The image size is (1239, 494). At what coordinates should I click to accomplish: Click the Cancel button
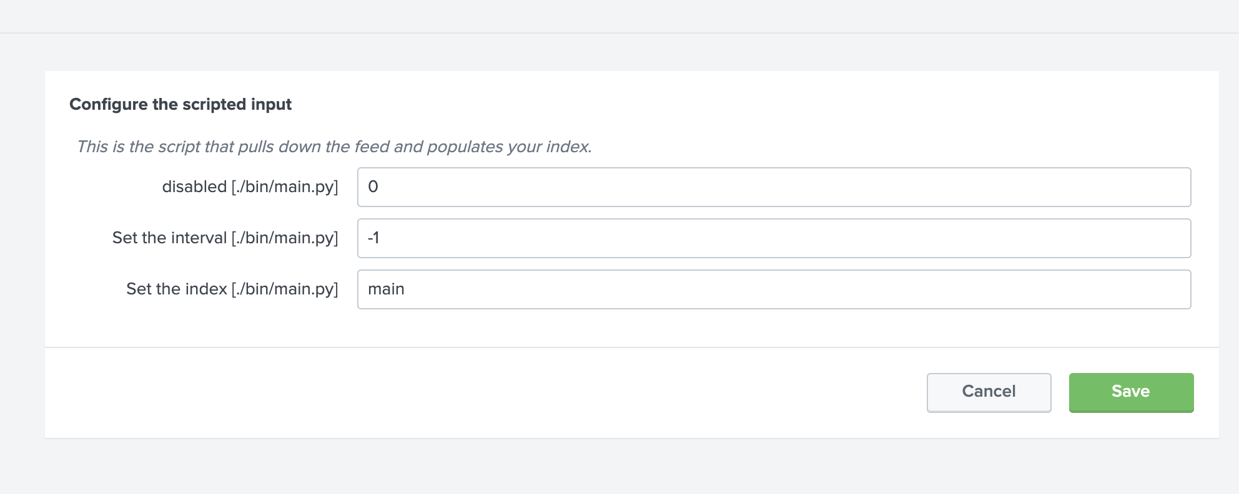click(x=989, y=392)
